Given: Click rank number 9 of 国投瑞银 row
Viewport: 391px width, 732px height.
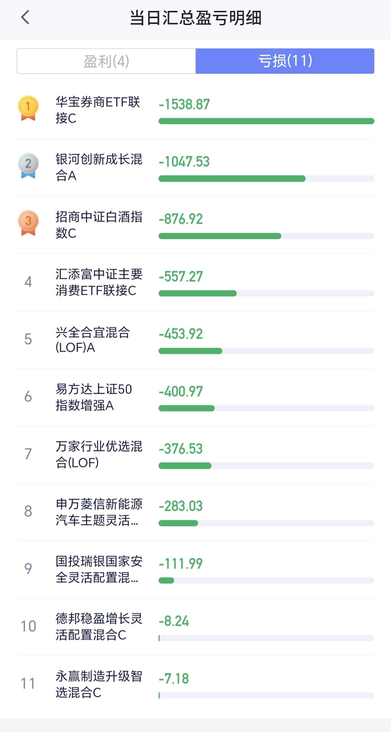Looking at the screenshot, I should 28,568.
